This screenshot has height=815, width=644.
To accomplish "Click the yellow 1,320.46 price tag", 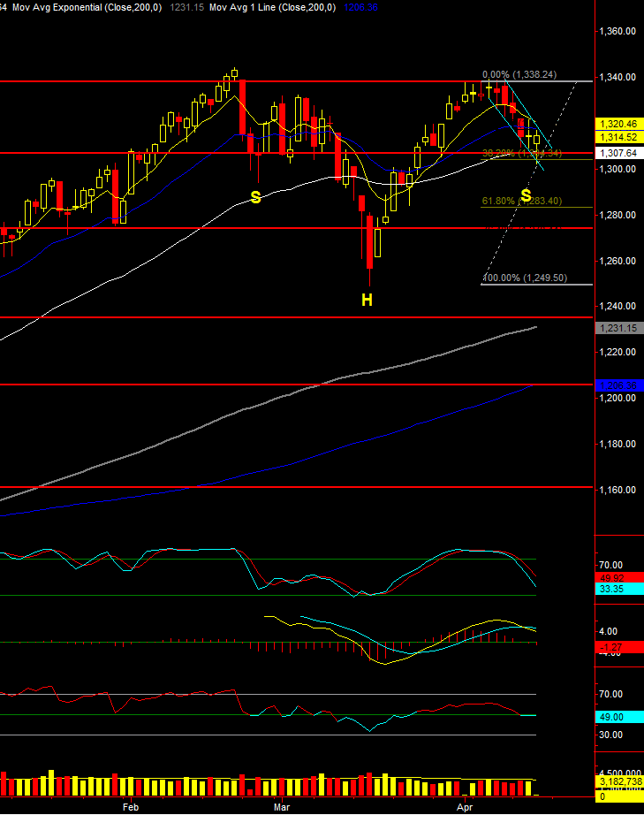I will click(617, 124).
